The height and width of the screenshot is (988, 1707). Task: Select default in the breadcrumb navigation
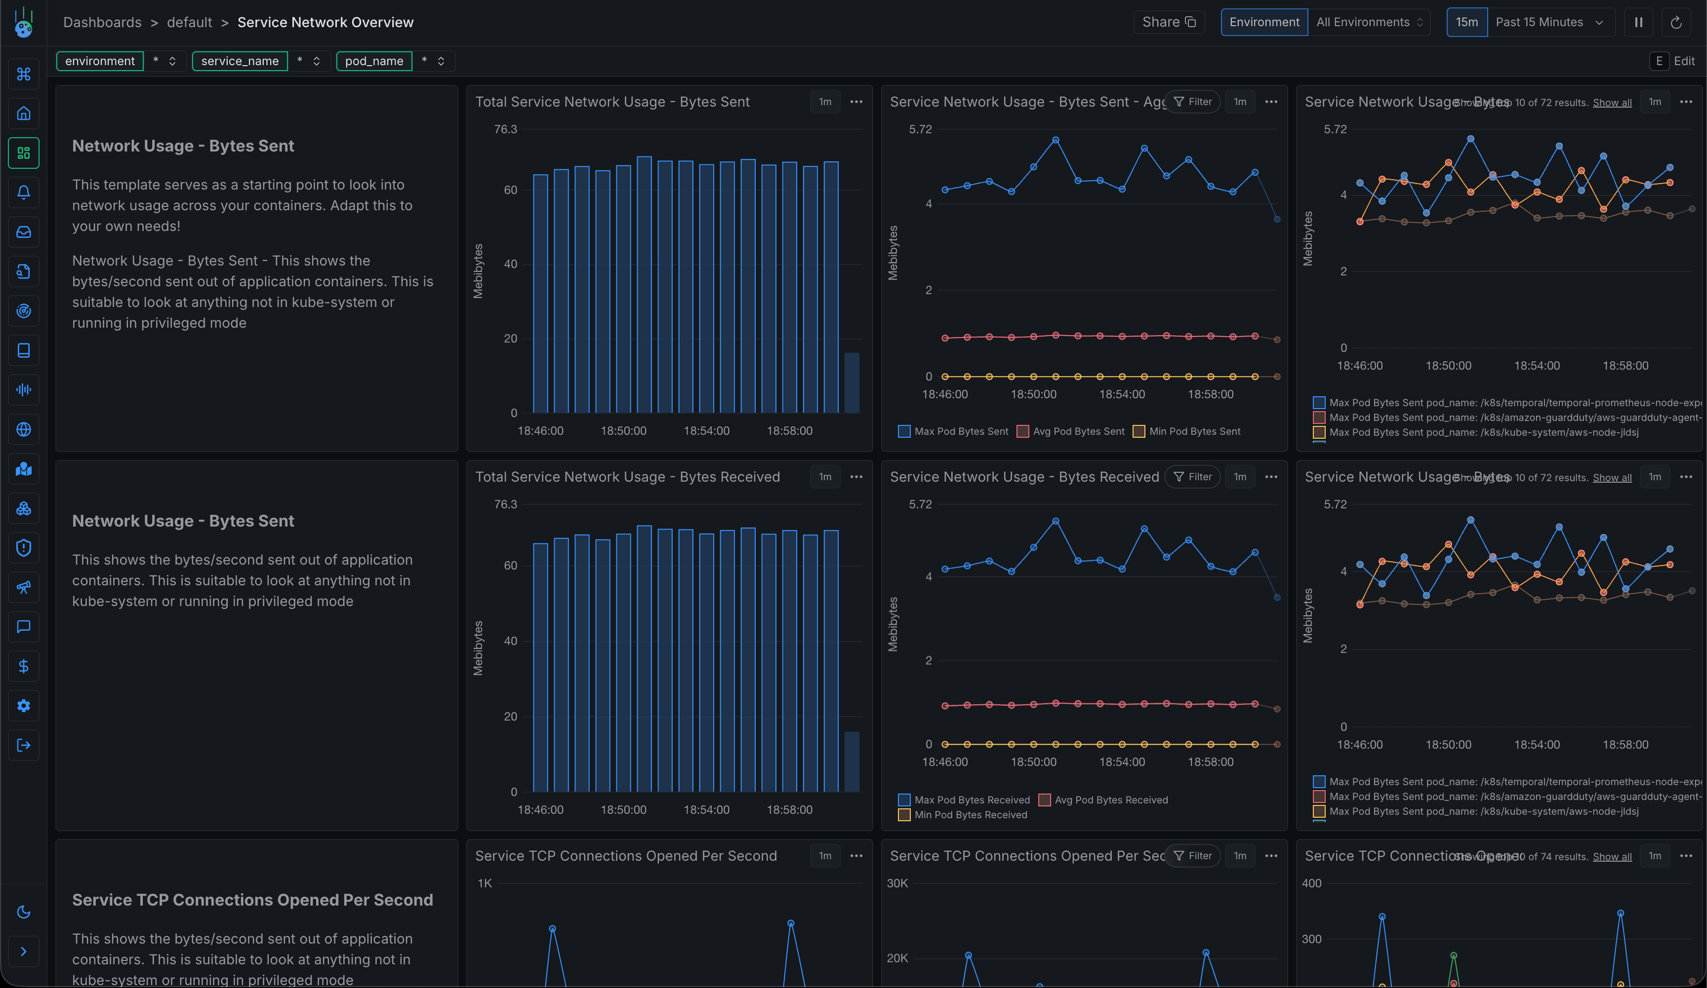(189, 22)
